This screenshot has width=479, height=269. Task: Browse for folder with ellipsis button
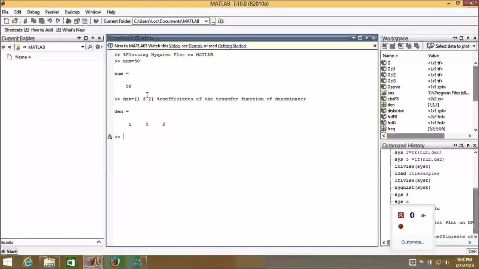click(x=213, y=21)
